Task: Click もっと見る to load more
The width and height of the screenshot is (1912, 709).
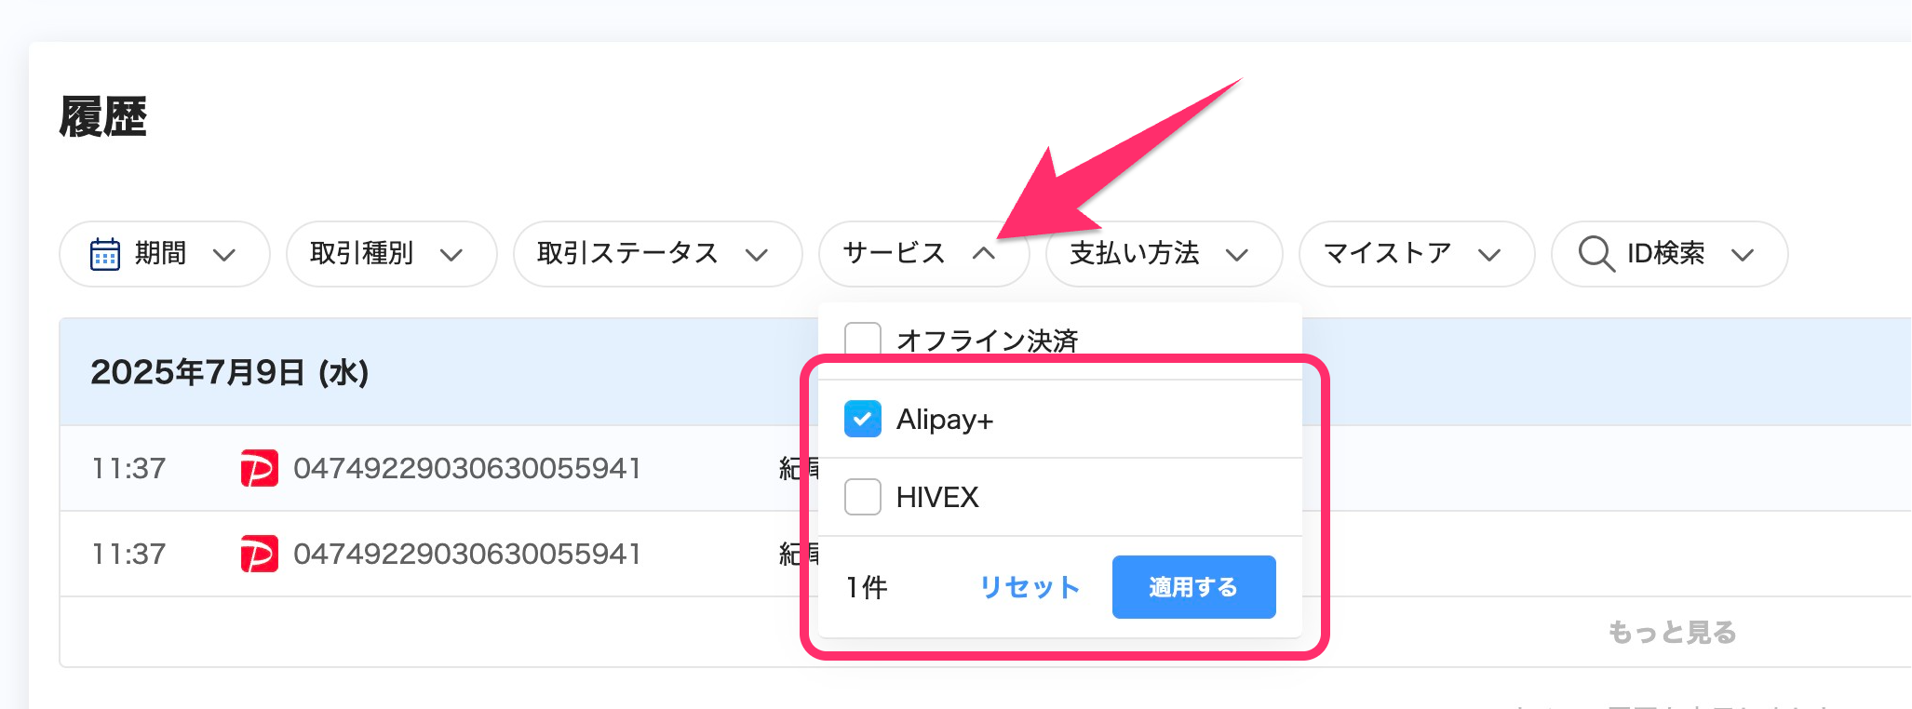Action: click(x=1672, y=633)
